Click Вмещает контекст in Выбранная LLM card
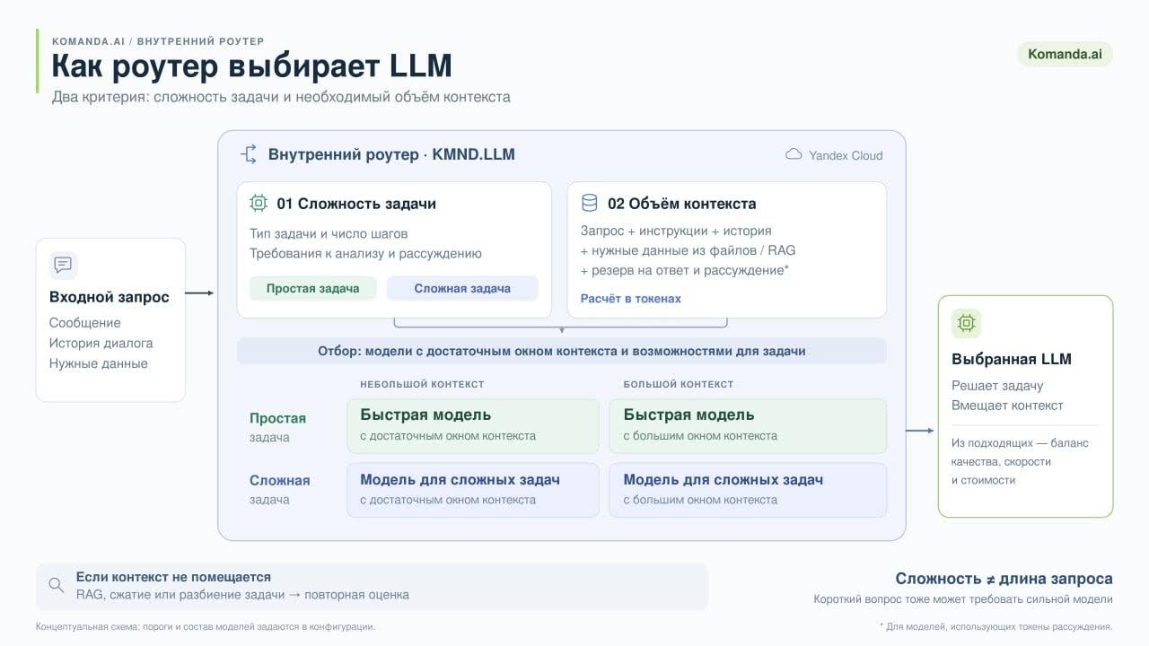This screenshot has height=646, width=1149. point(1007,406)
